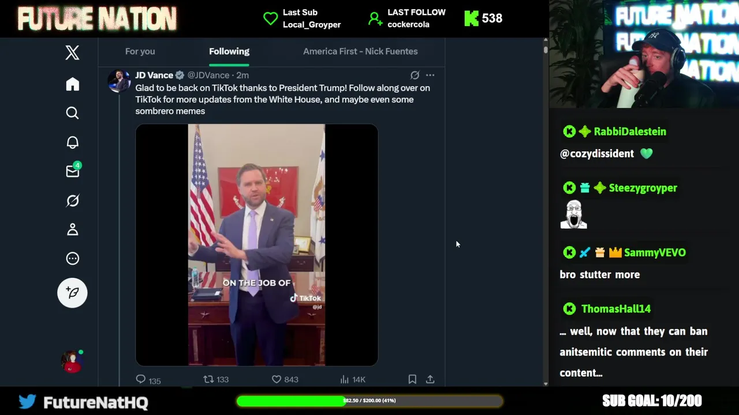Click Last Sub Local_Groyper label
This screenshot has height=415, width=739.
(312, 18)
